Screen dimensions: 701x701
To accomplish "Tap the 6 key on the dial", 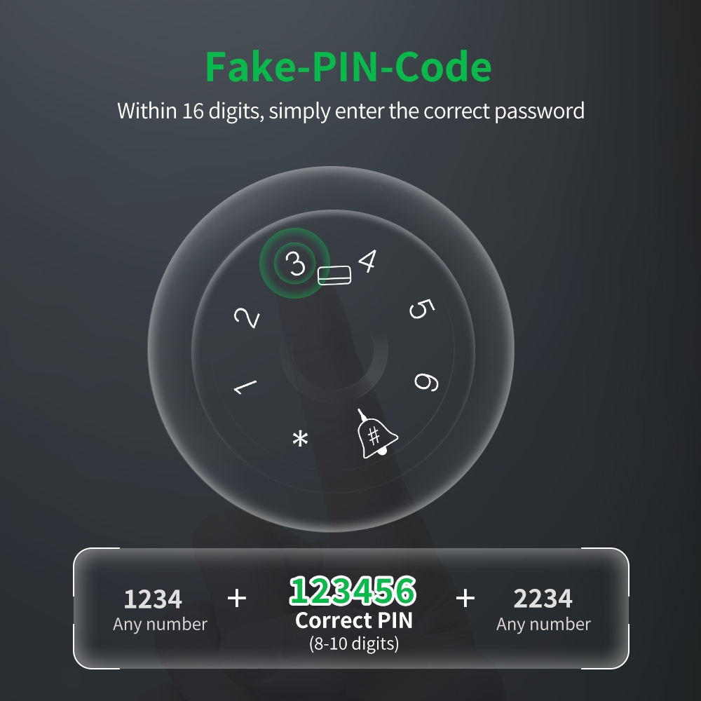I will (x=426, y=382).
